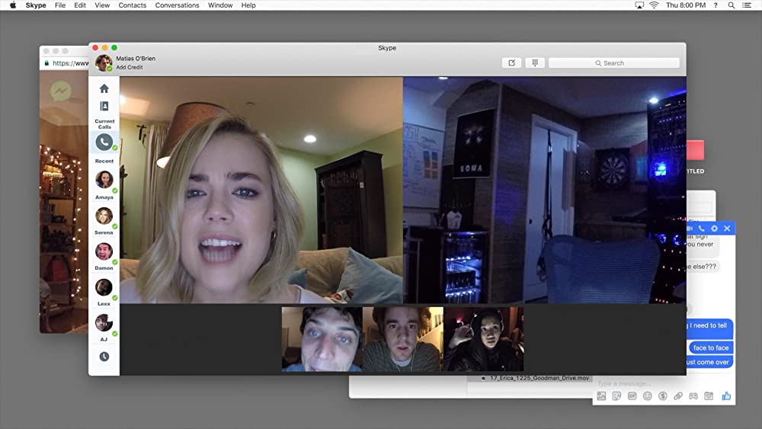Start a new conversation with compose icon
The width and height of the screenshot is (762, 429).
coord(511,63)
